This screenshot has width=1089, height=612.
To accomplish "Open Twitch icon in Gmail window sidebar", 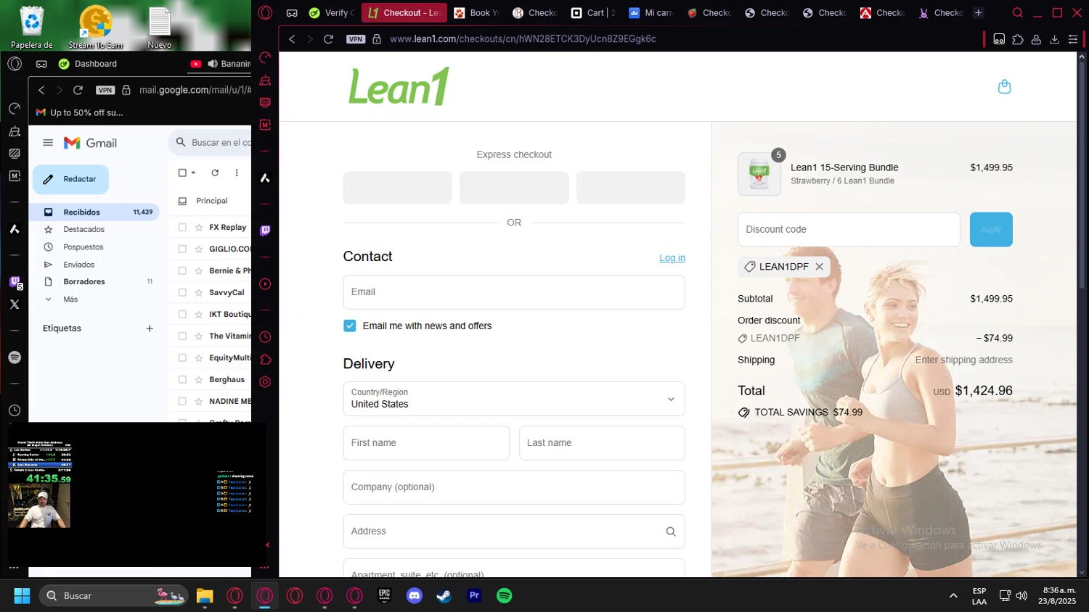I will pyautogui.click(x=15, y=282).
